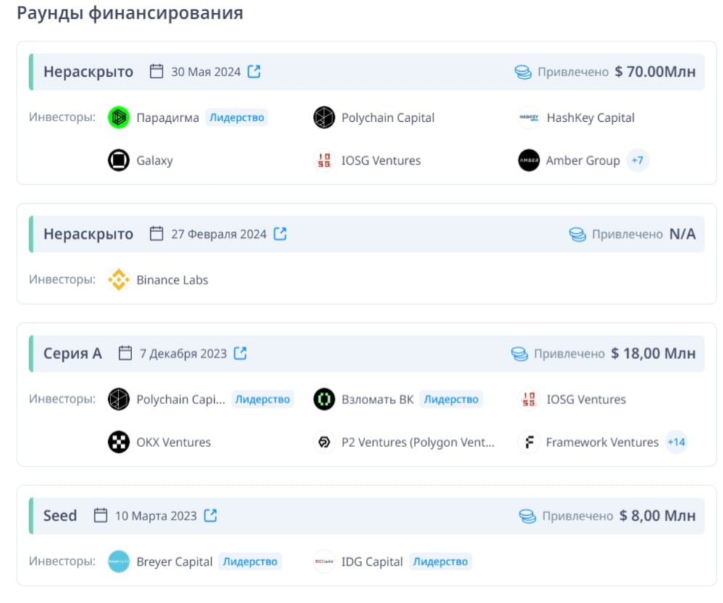Click Лидерство badge next to Breyer Capital

tap(250, 562)
